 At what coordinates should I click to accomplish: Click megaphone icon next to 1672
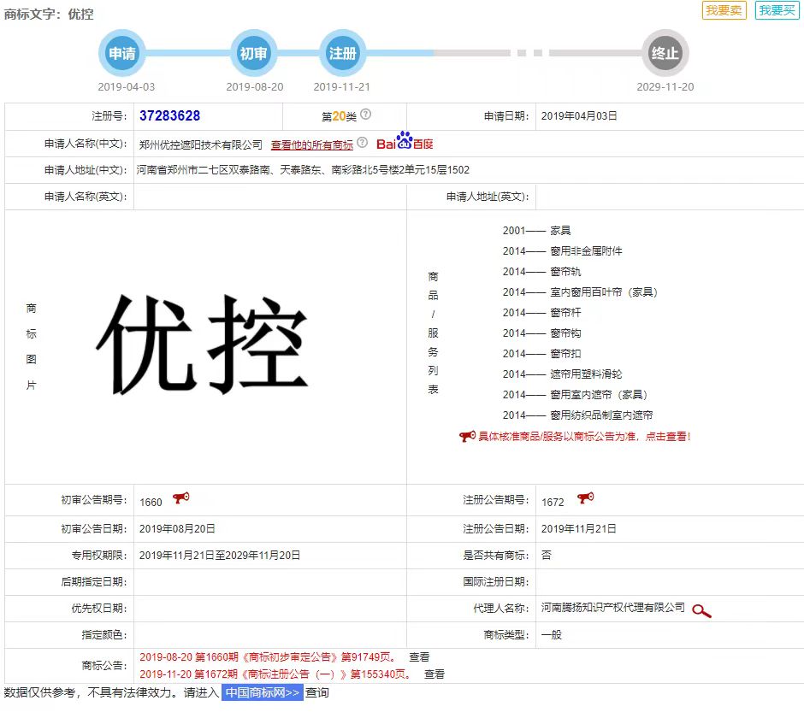(586, 498)
